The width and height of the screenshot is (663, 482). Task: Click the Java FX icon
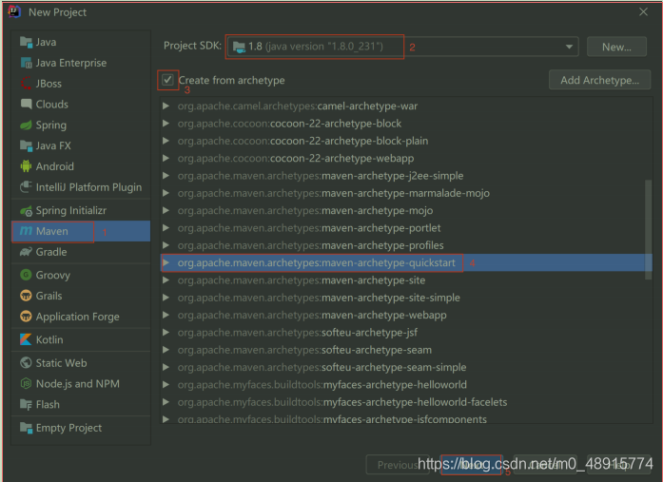tap(27, 145)
